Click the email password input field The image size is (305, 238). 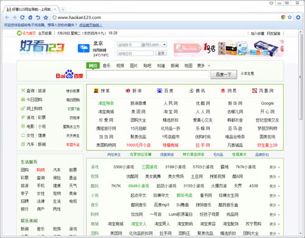click(135, 53)
